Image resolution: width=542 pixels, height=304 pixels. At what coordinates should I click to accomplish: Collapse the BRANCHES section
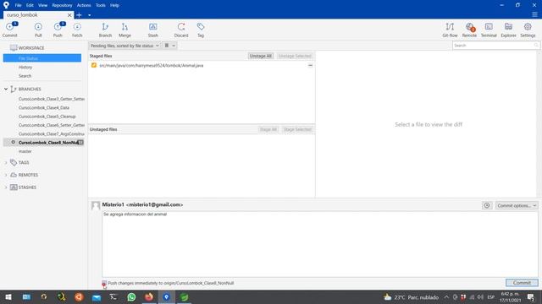[x=6, y=89]
